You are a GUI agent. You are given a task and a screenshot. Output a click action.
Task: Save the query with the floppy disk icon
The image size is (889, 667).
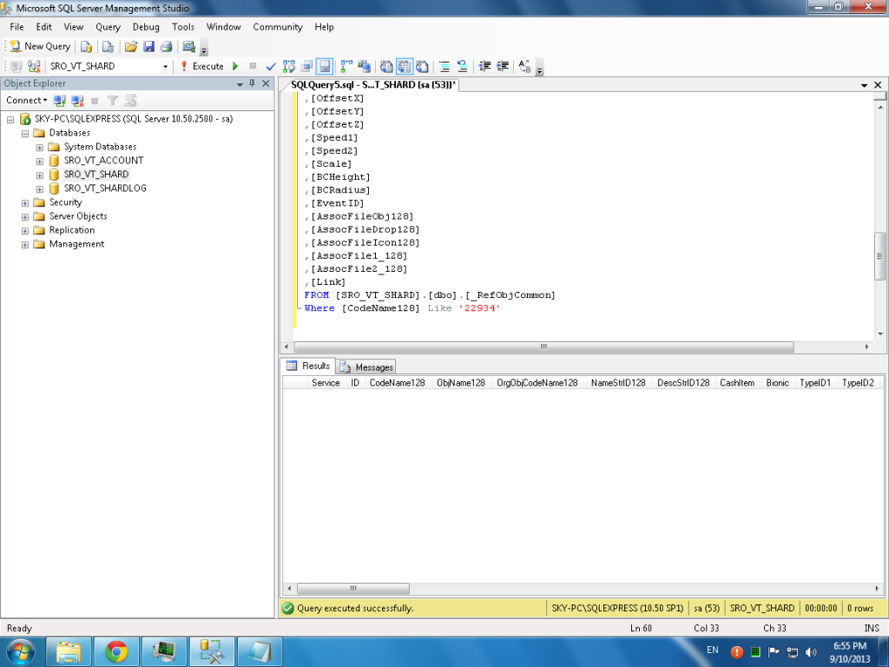pyautogui.click(x=148, y=47)
